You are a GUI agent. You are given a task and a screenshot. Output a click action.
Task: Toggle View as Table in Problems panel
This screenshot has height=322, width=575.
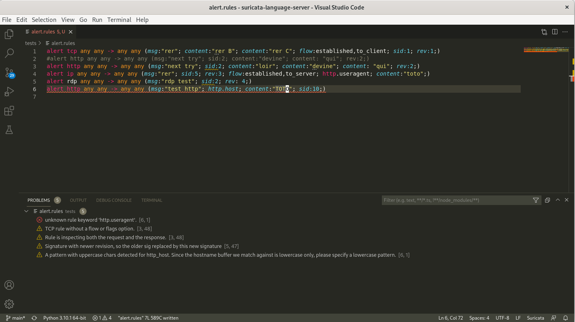(x=547, y=200)
